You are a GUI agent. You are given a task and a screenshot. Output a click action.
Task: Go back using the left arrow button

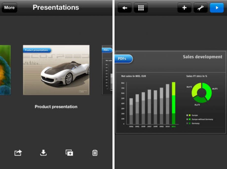(124, 8)
